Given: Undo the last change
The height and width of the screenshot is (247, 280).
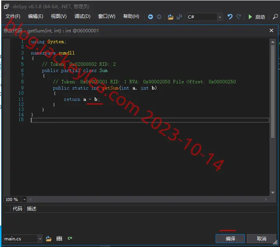Looking at the screenshot, I should tap(230, 17).
